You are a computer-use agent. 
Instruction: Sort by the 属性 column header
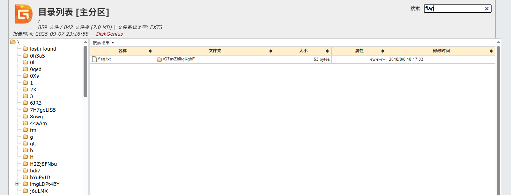coord(359,51)
